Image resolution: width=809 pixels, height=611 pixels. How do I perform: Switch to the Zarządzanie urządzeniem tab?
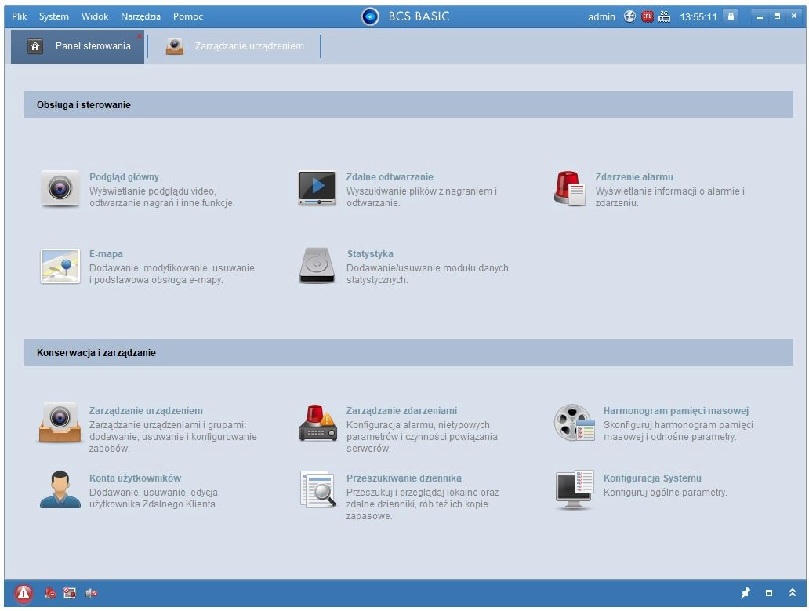249,46
